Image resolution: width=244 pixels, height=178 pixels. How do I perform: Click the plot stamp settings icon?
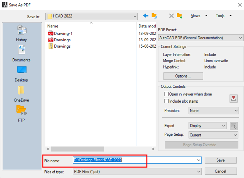tap(234, 98)
